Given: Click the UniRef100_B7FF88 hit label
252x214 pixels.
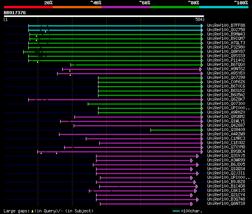Looking at the screenshot, I should [226, 25].
